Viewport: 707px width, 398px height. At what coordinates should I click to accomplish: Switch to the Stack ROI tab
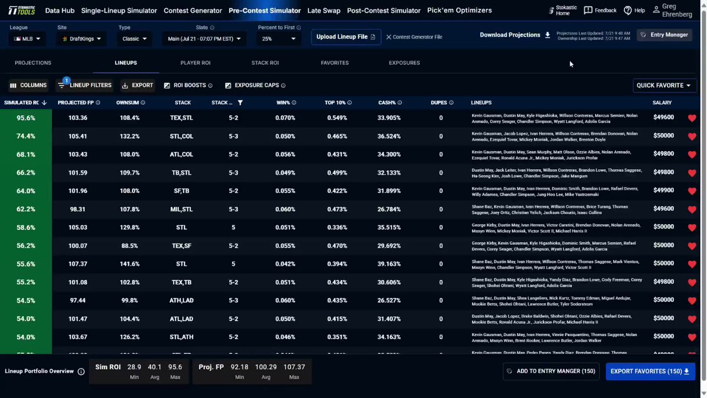(265, 63)
